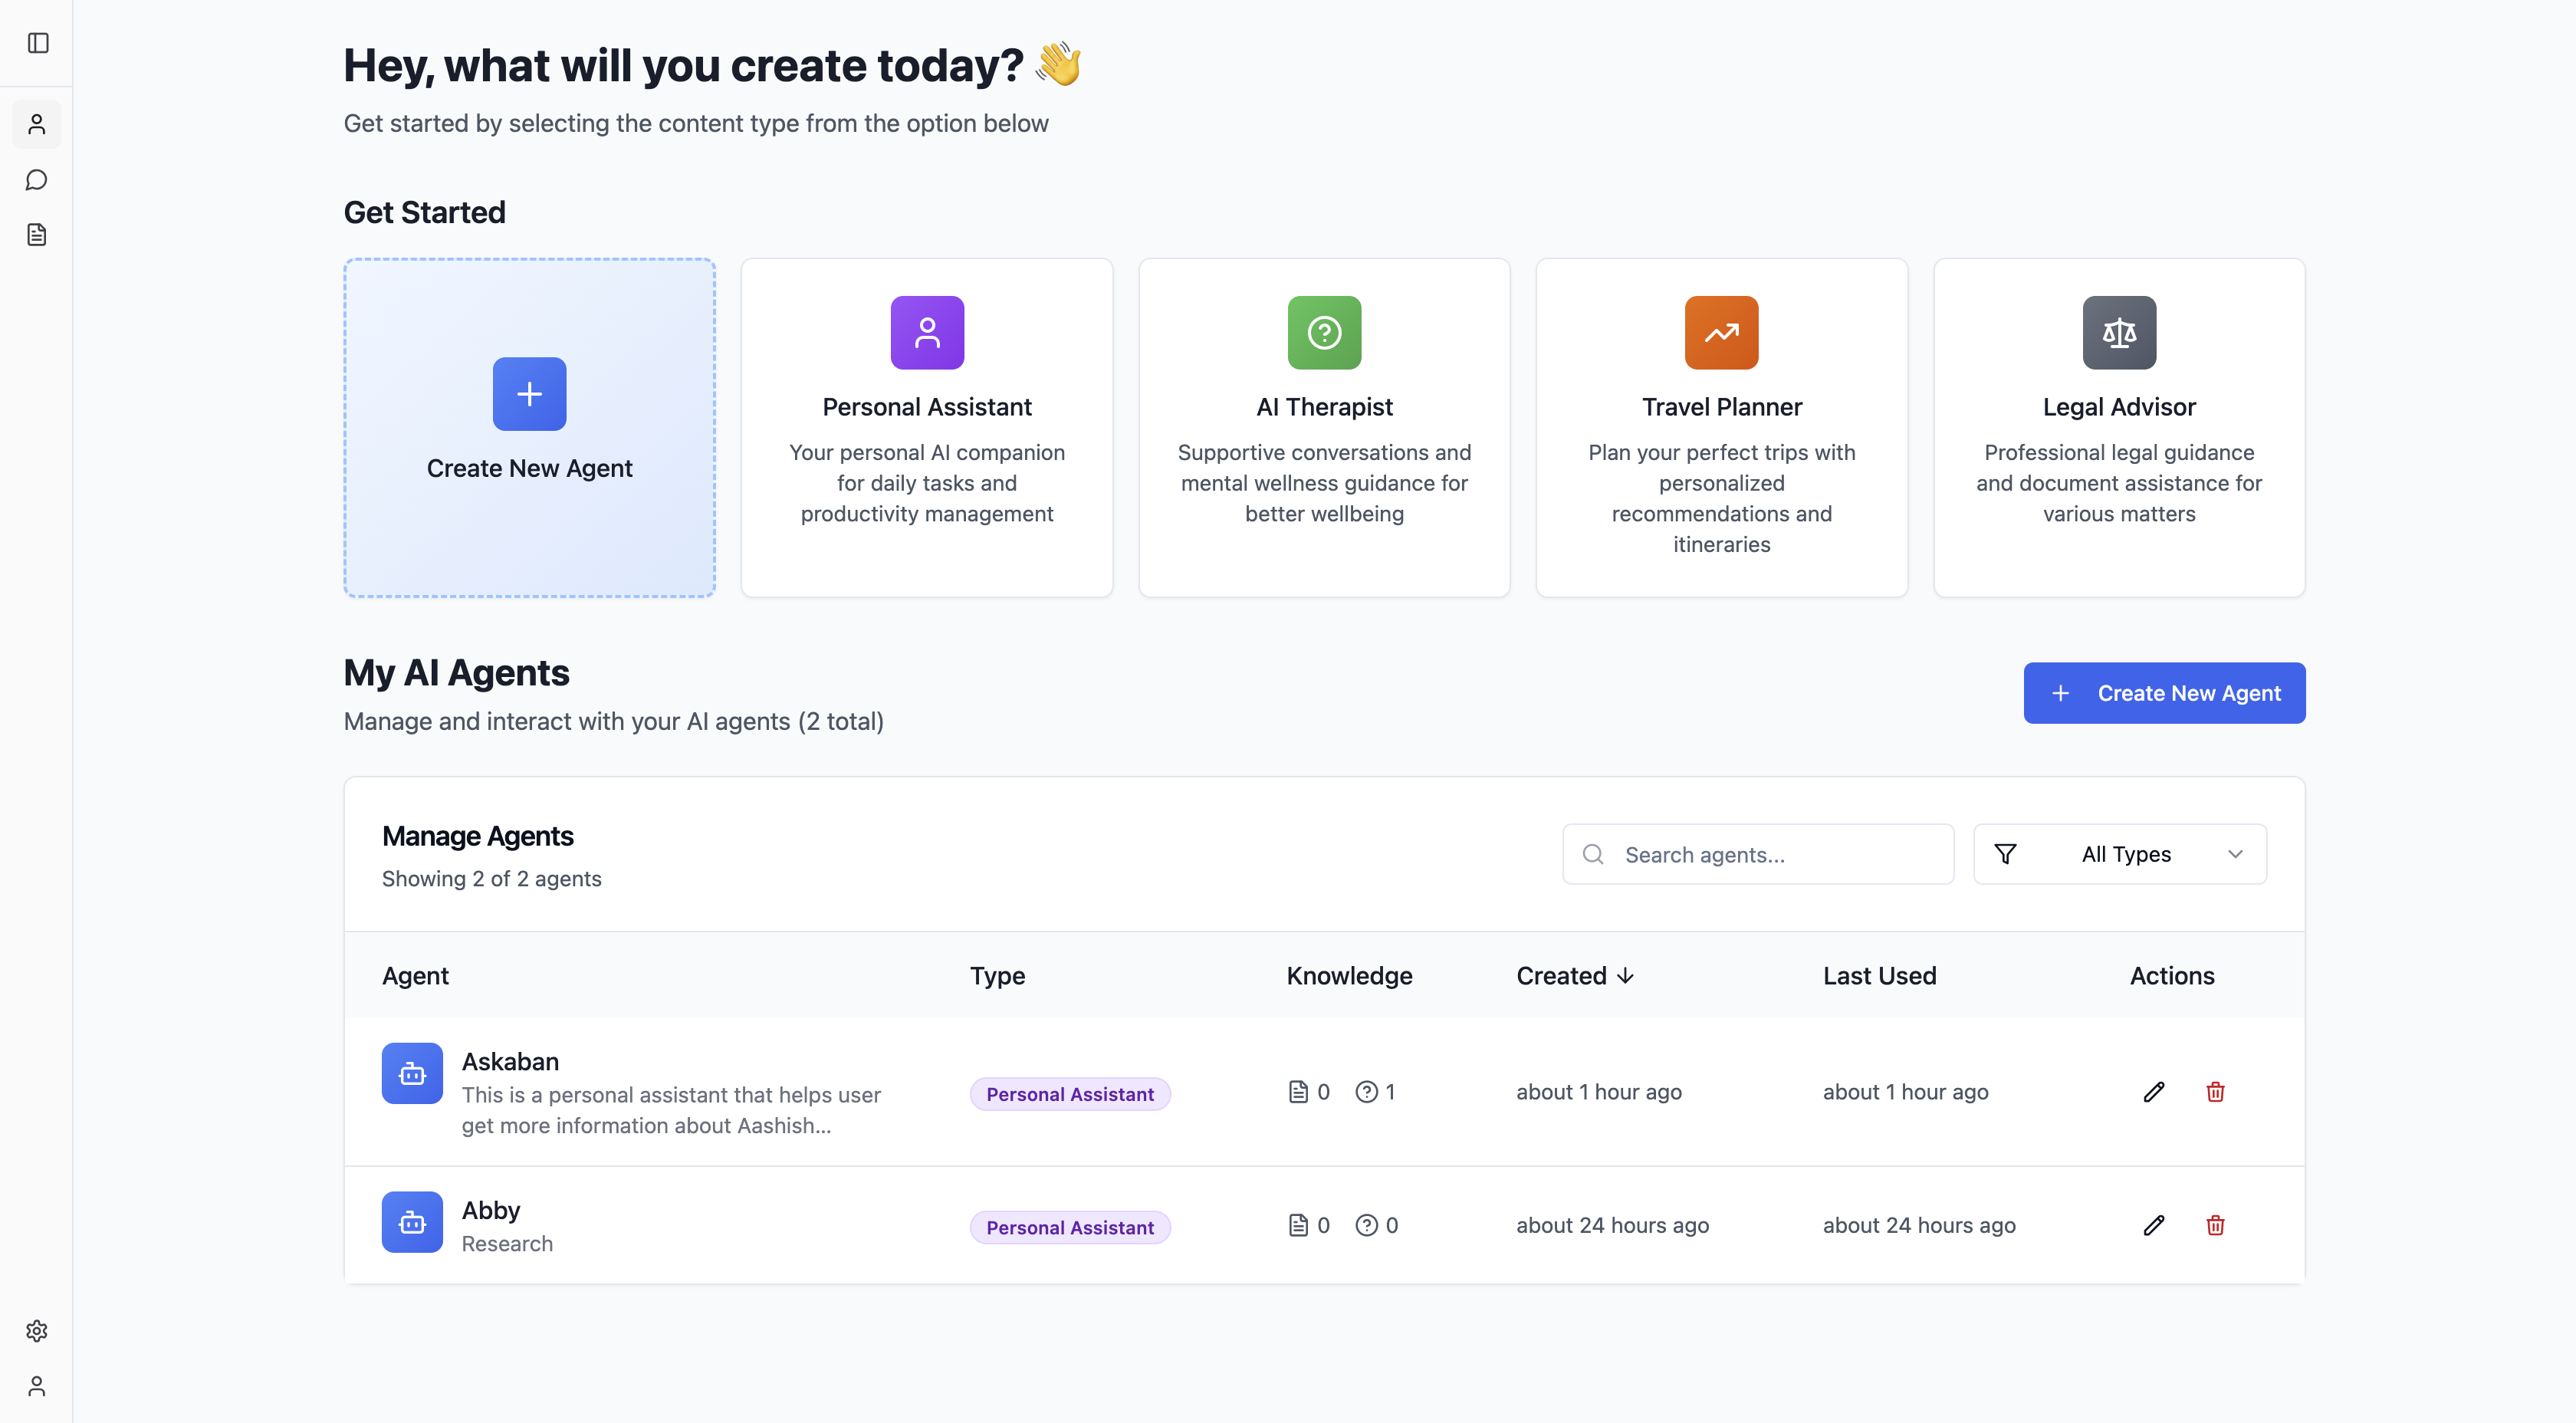Choose the Legal Advisor template title

click(x=2119, y=407)
